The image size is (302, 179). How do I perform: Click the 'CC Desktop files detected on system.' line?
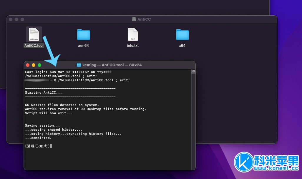[x=62, y=105]
